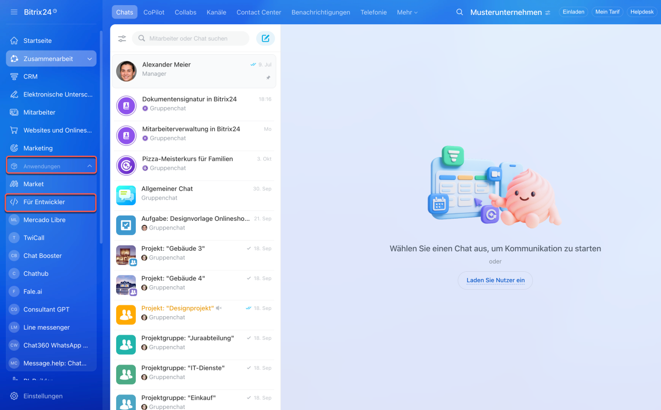661x410 pixels.
Task: Open the Benachrichtigungen tab
Action: pos(321,12)
